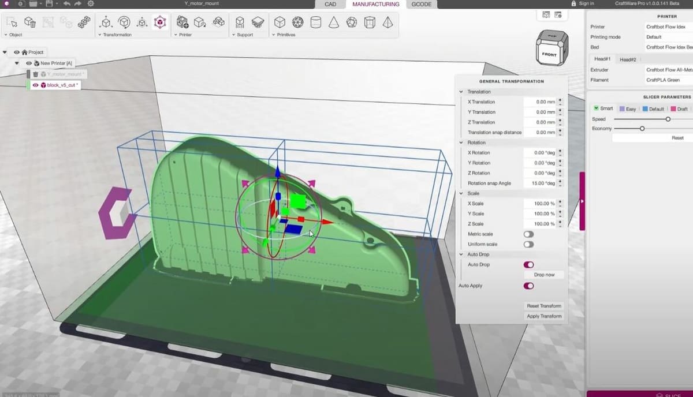Viewport: 693px width, 397px height.
Task: Switch to the GCODE tab
Action: (x=422, y=4)
